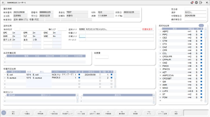210x117 pixels.
Task: Click the 測定日 column header in culture table
Action: coord(91,72)
